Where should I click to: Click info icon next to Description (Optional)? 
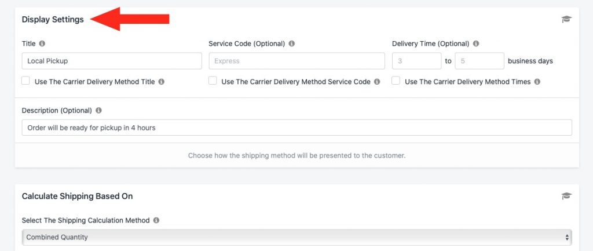[98, 111]
